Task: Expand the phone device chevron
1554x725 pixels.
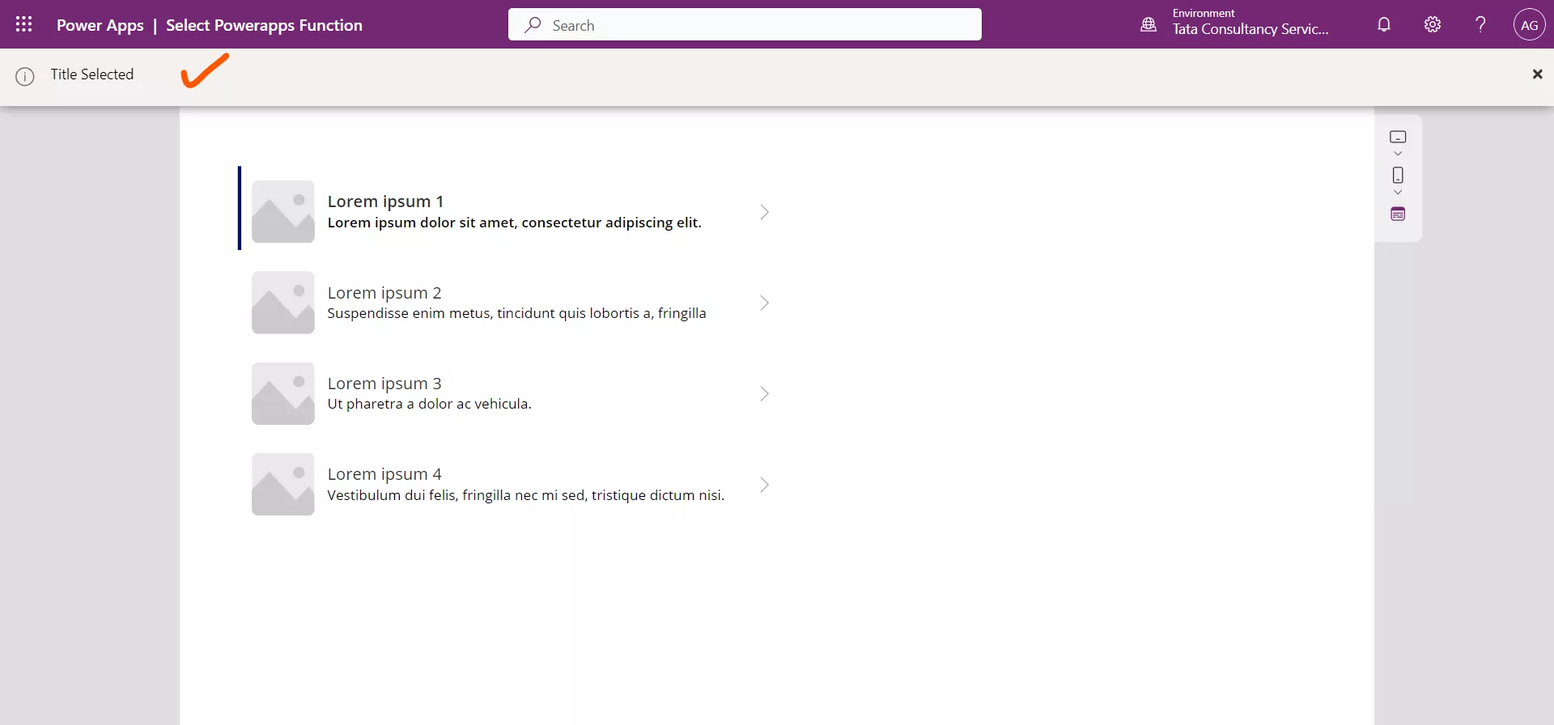Action: (1398, 192)
